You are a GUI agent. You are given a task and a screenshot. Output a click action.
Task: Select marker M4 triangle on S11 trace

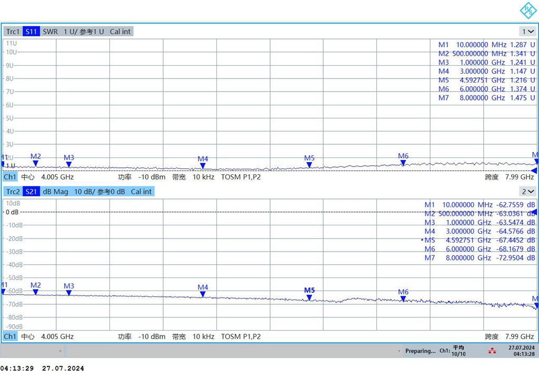203,166
